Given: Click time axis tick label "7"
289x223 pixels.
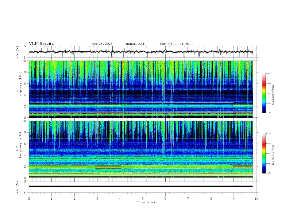Looking at the screenshot, I should [188, 199].
